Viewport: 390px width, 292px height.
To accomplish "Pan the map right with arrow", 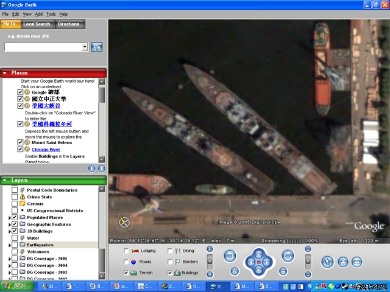I will pyautogui.click(x=267, y=262).
